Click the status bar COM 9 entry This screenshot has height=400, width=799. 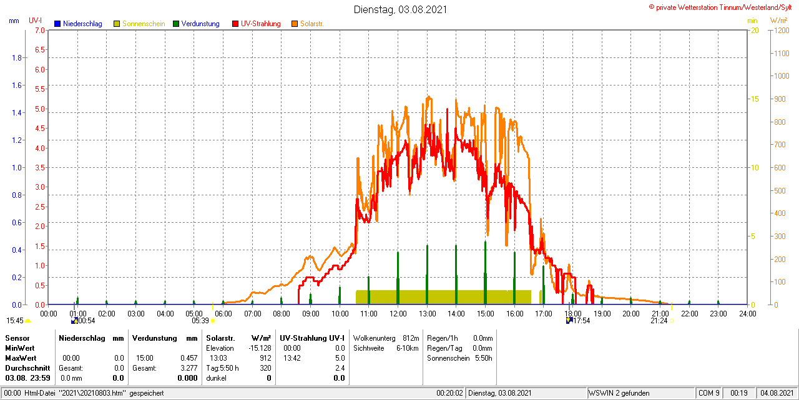pos(709,393)
